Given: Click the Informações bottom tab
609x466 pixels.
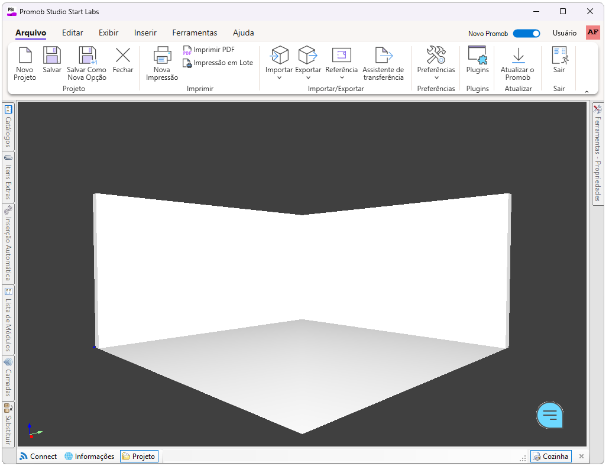Looking at the screenshot, I should [x=89, y=457].
